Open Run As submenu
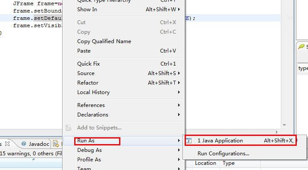The image size is (308, 170). pos(124,141)
